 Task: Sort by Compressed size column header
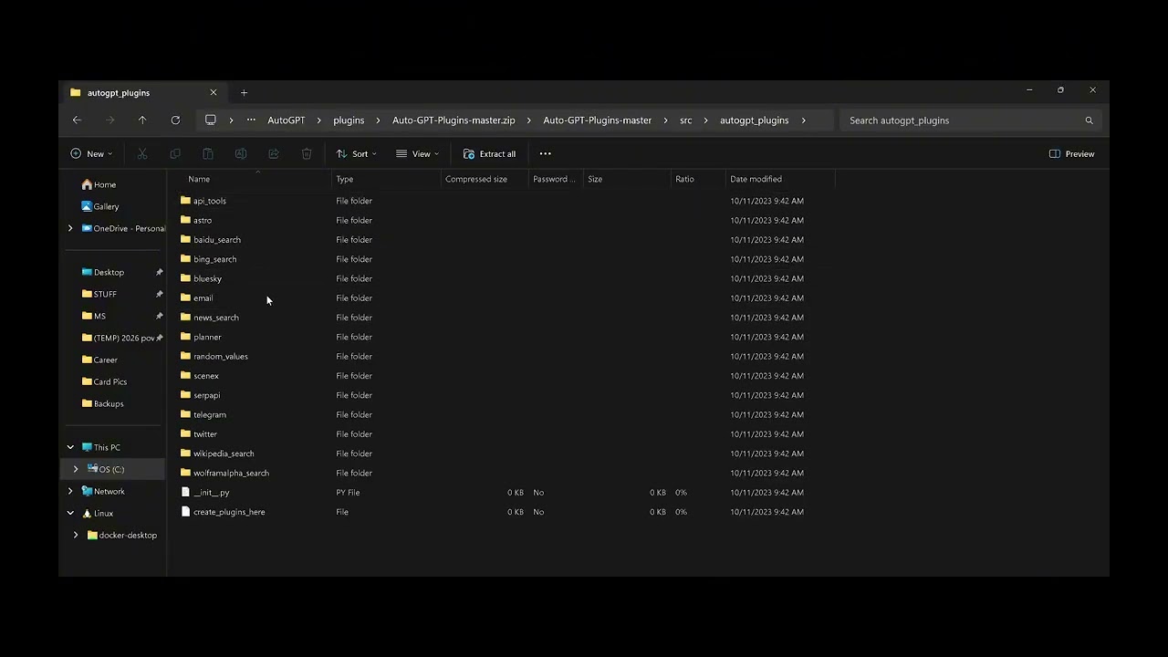tap(476, 179)
